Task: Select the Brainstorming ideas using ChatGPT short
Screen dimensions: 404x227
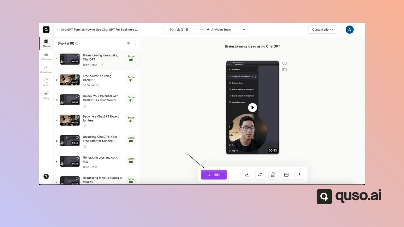Action: pos(97,60)
